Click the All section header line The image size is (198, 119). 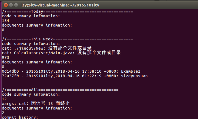click(x=60, y=90)
